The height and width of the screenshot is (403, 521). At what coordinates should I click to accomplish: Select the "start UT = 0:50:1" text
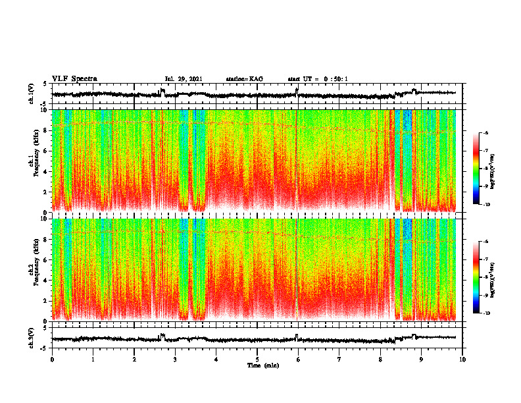tap(318, 79)
